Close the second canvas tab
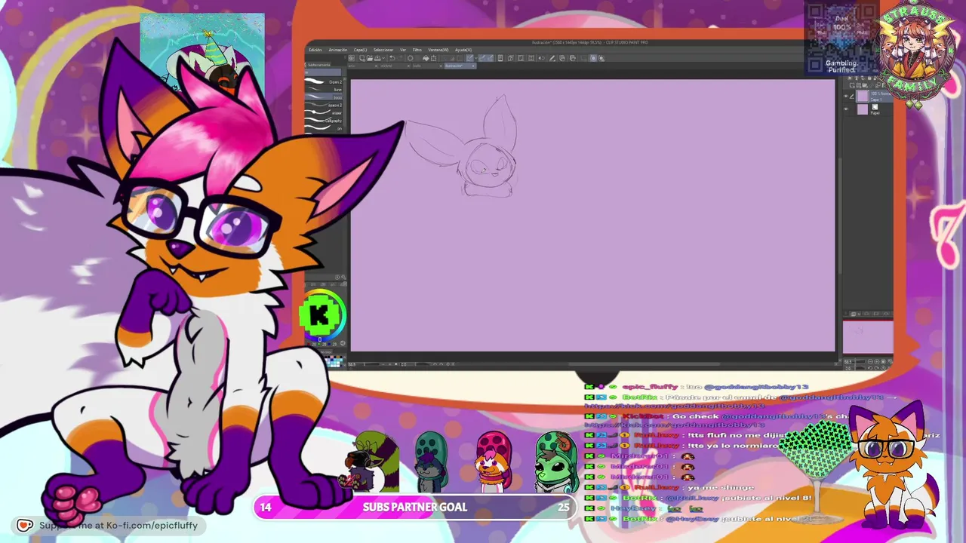 pos(407,66)
